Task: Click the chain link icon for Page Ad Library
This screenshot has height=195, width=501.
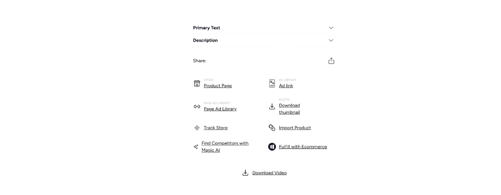Action: tap(197, 106)
